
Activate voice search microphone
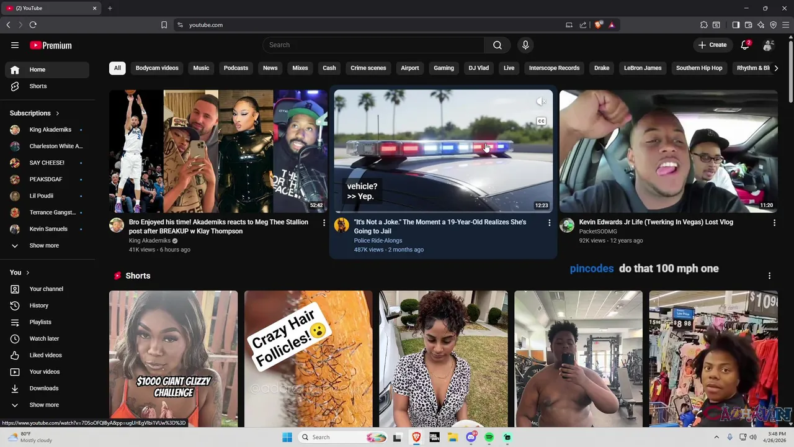pos(525,45)
